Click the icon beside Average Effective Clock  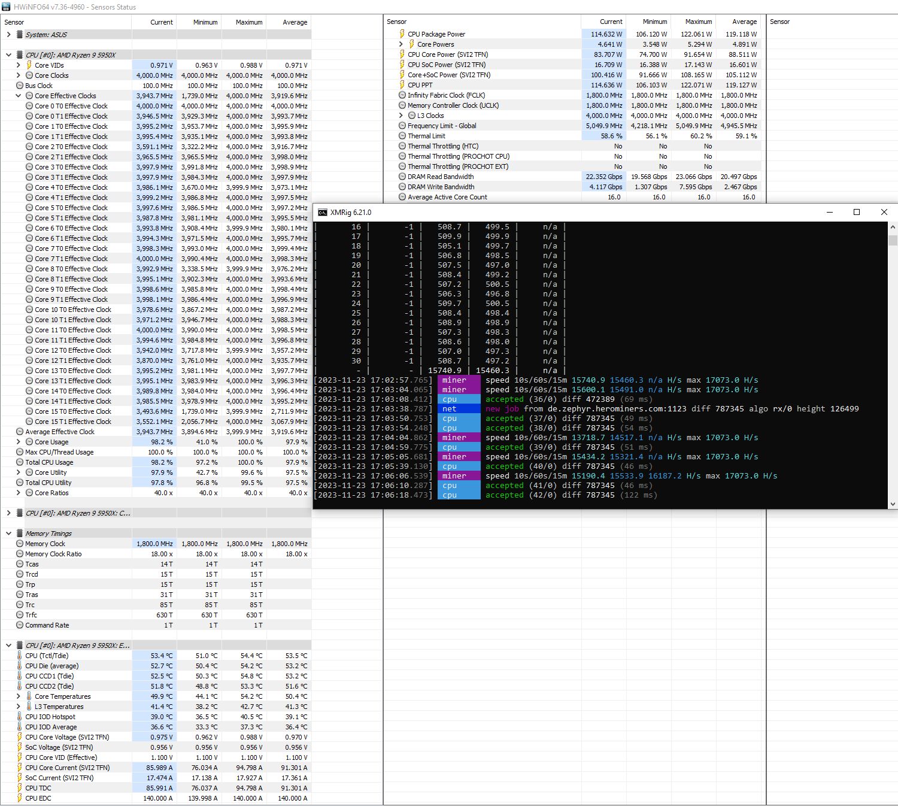coord(20,432)
